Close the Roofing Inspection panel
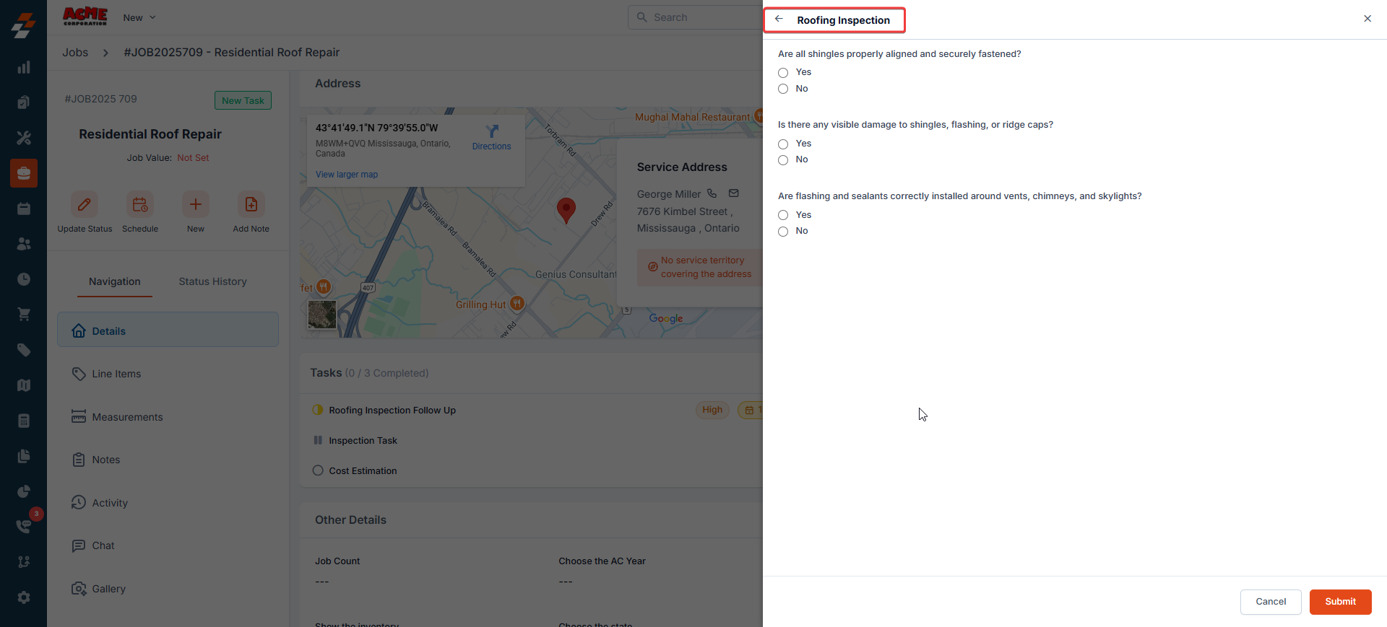Image resolution: width=1387 pixels, height=627 pixels. coord(1367,19)
